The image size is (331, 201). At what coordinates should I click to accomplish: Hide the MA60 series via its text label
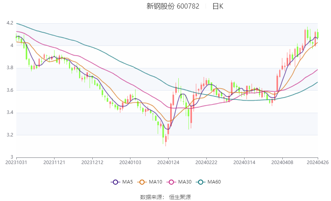215,182
